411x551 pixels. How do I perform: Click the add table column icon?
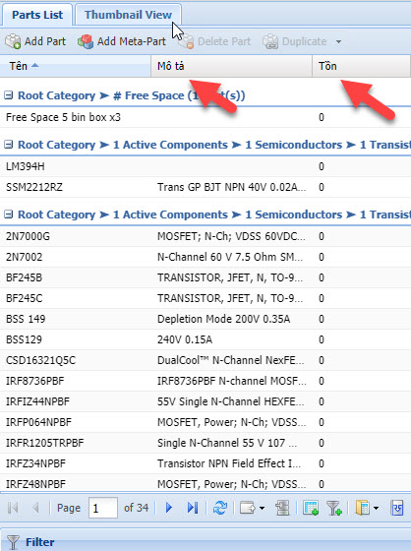click(x=311, y=508)
